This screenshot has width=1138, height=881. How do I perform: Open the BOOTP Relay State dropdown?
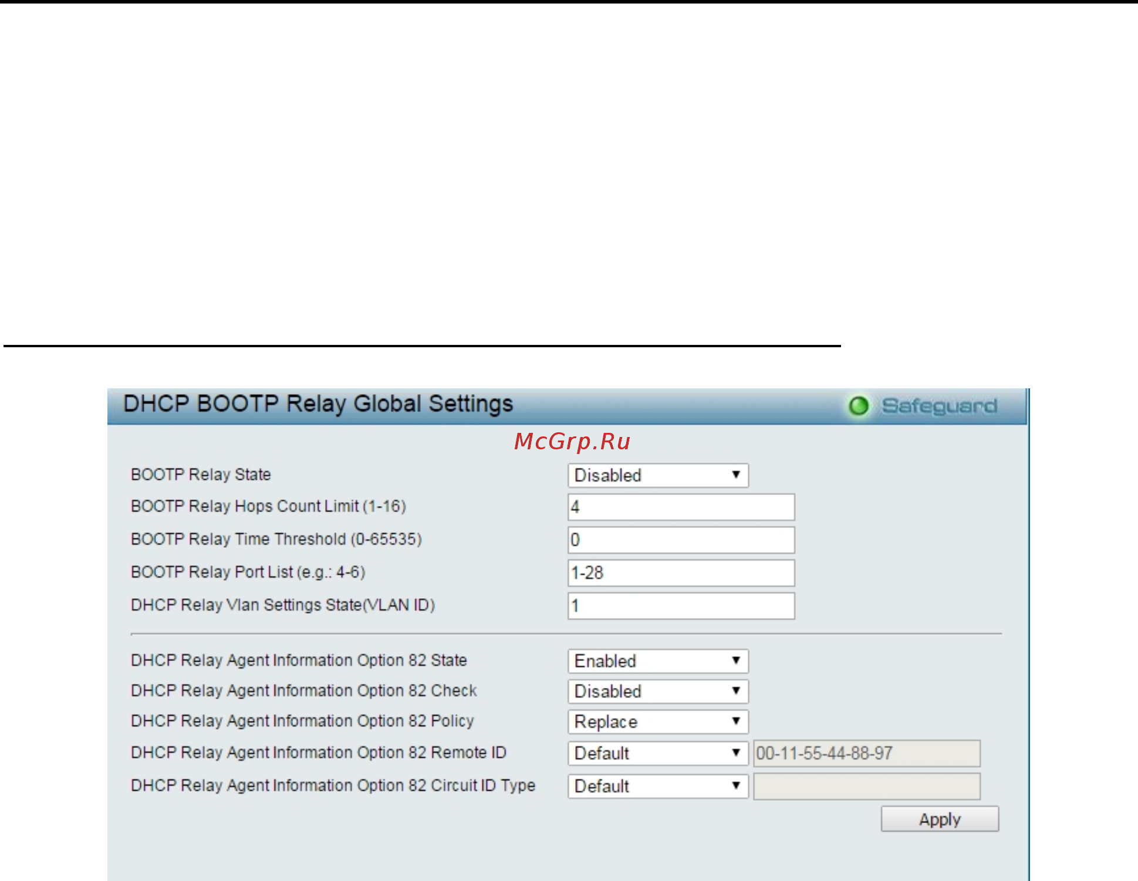(x=658, y=475)
